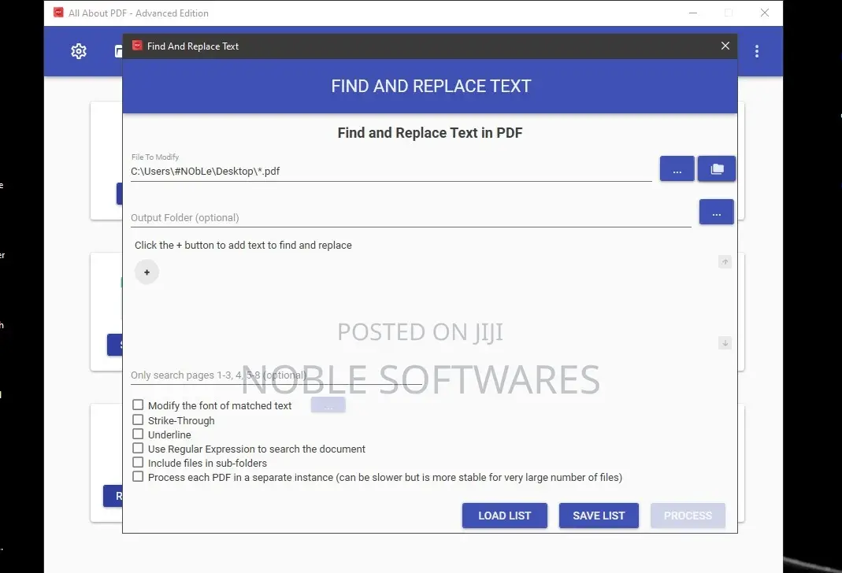Click LOAD LIST button
842x573 pixels.
[505, 516]
